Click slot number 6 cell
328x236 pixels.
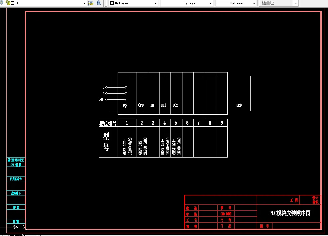[187, 123]
